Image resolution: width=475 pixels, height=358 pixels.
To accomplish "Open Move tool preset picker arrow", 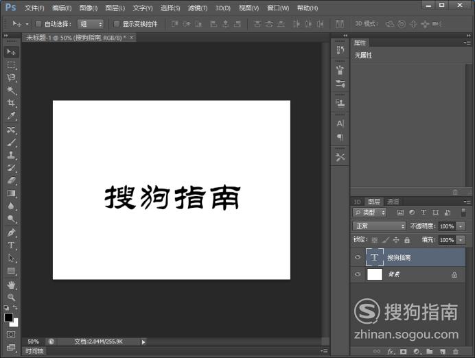I will tap(27, 24).
